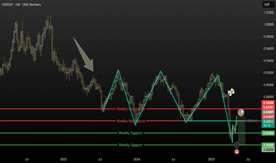
Task: Click the 0.98000 price scale label
Action: click(x=268, y=37)
